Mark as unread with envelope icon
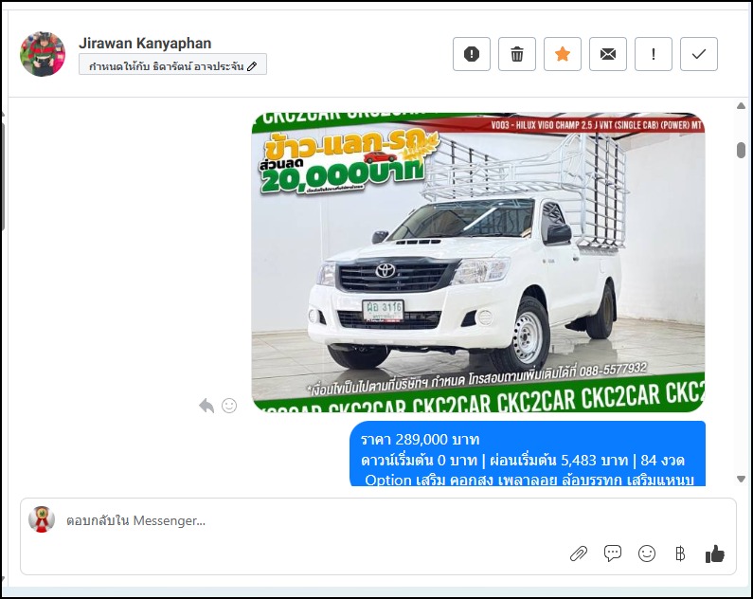753x599 pixels. (x=607, y=54)
